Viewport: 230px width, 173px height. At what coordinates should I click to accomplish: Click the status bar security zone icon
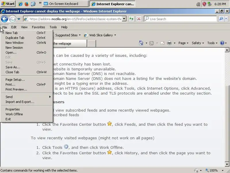coord(196,170)
